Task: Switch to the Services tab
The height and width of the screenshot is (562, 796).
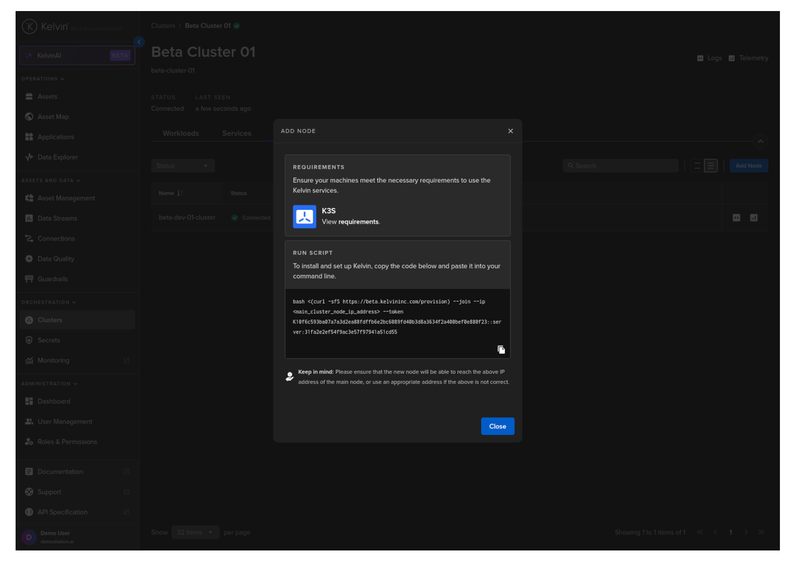Action: pos(236,133)
